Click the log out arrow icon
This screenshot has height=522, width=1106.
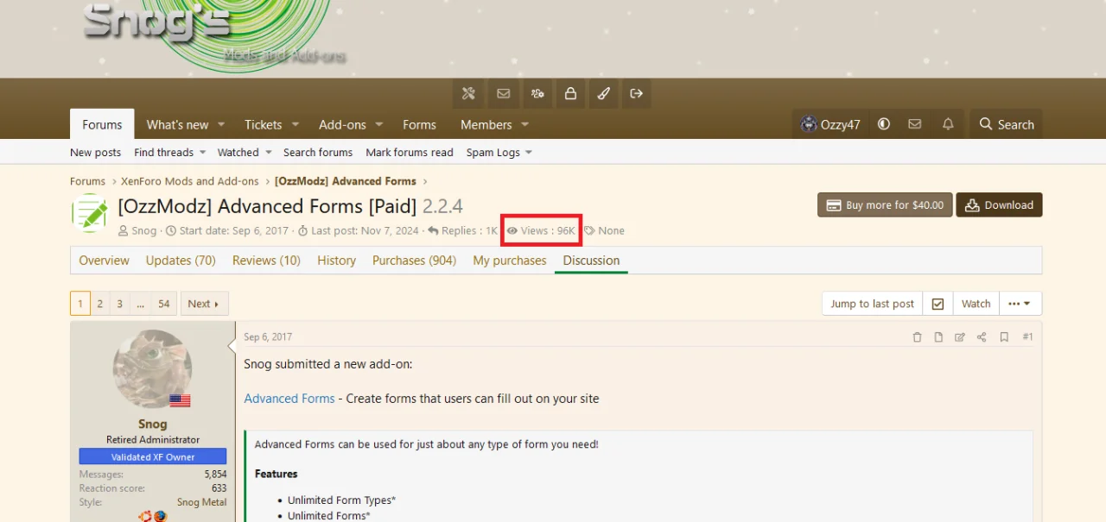coord(637,94)
